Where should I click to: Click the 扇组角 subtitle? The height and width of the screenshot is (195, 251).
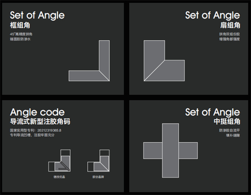pos(230,25)
